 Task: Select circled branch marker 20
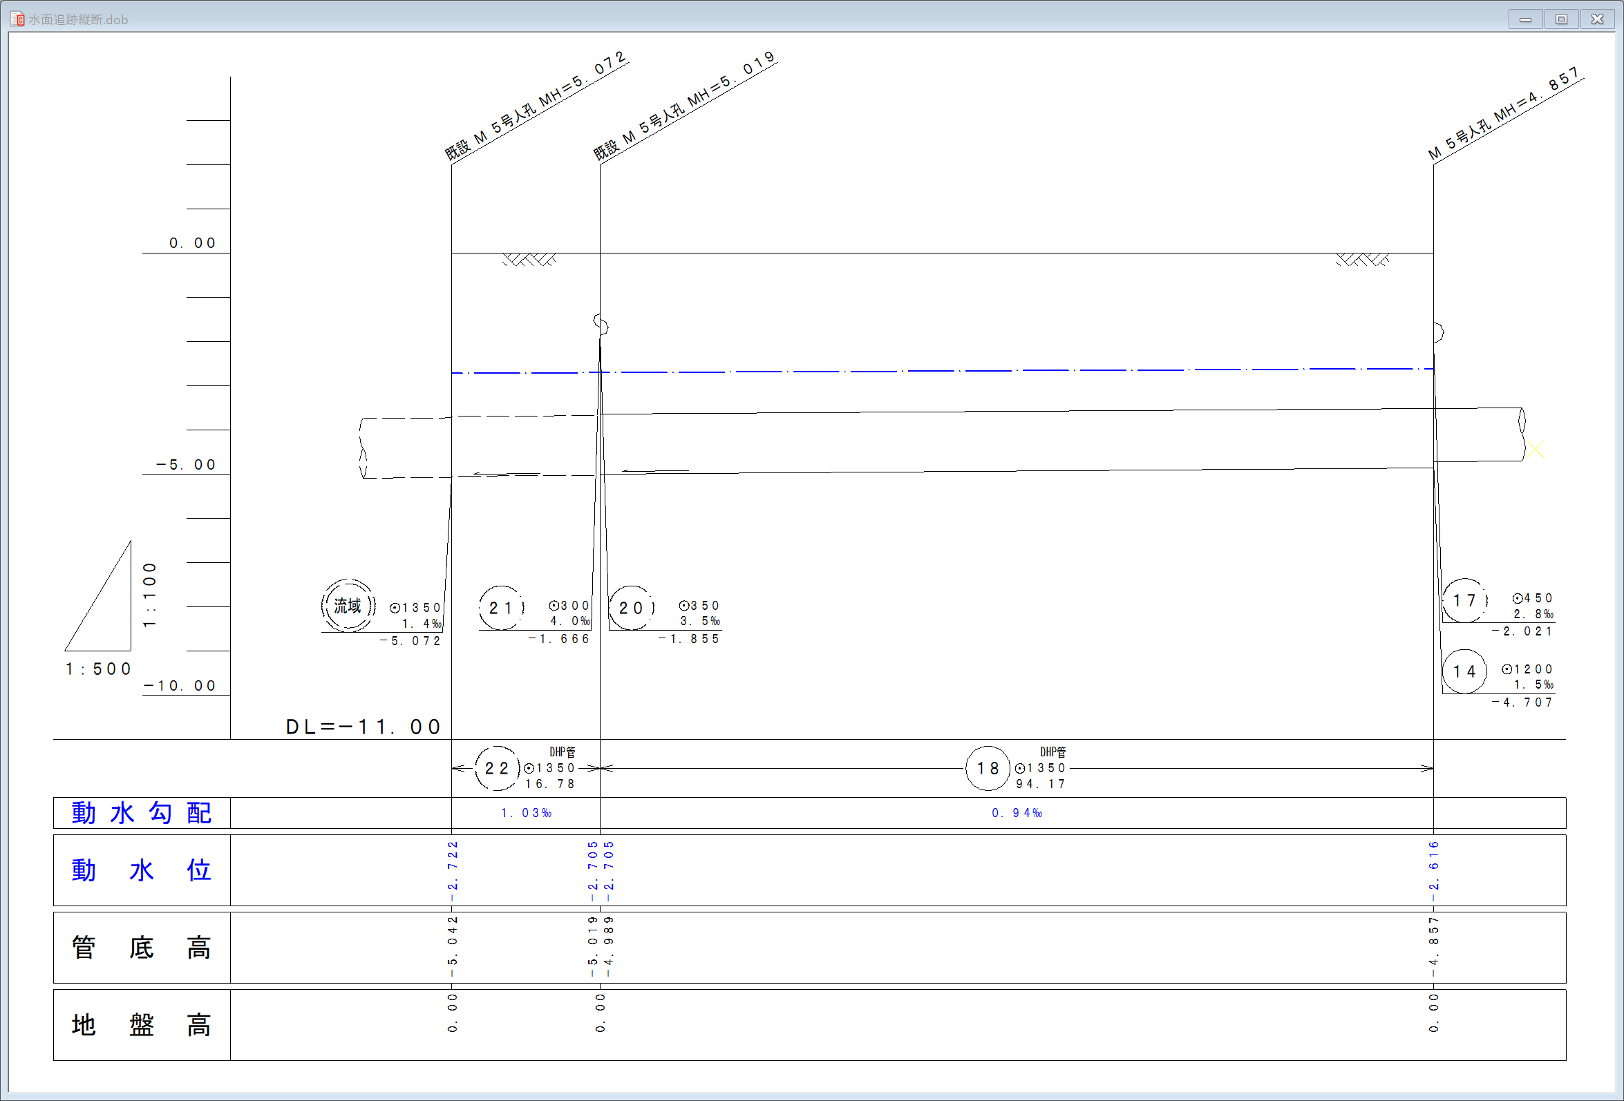pyautogui.click(x=631, y=608)
